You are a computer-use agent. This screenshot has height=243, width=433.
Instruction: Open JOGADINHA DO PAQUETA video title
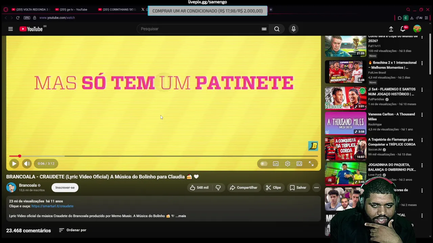[392, 167]
